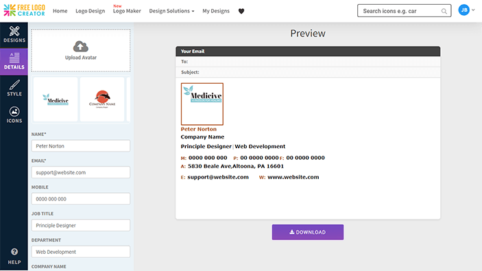Click the Preview heading

(x=308, y=33)
